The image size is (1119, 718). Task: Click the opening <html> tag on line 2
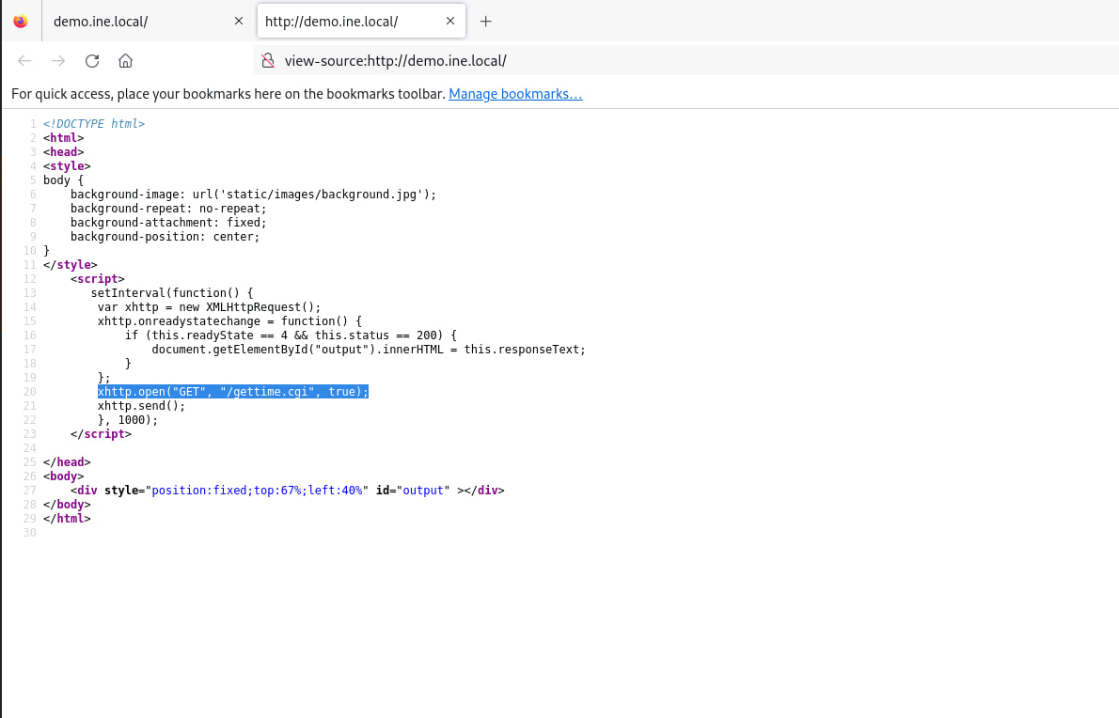point(64,138)
